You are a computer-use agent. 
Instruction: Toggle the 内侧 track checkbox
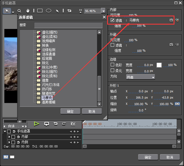(13, 142)
